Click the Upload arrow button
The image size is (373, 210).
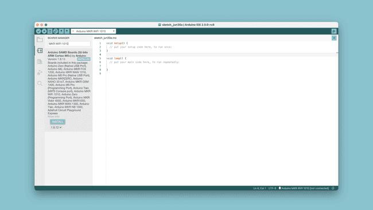point(44,31)
